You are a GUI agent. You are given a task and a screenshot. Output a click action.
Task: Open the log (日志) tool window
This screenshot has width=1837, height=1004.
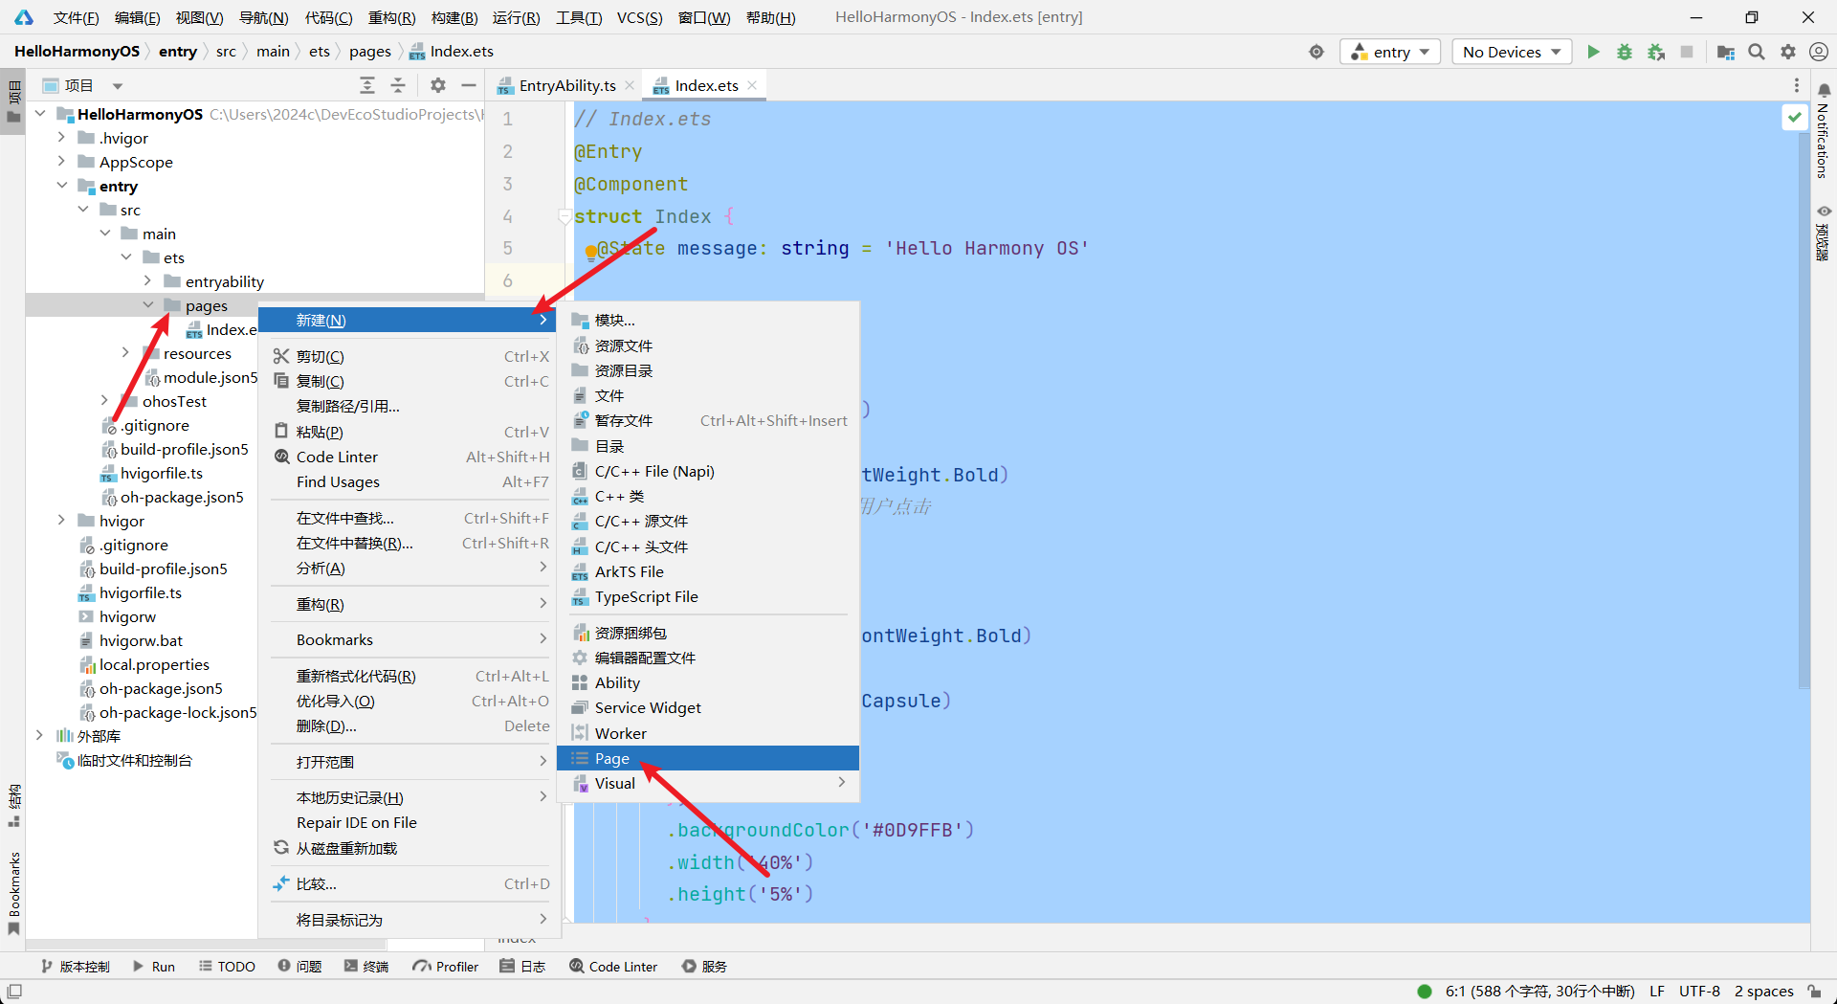[x=523, y=967]
